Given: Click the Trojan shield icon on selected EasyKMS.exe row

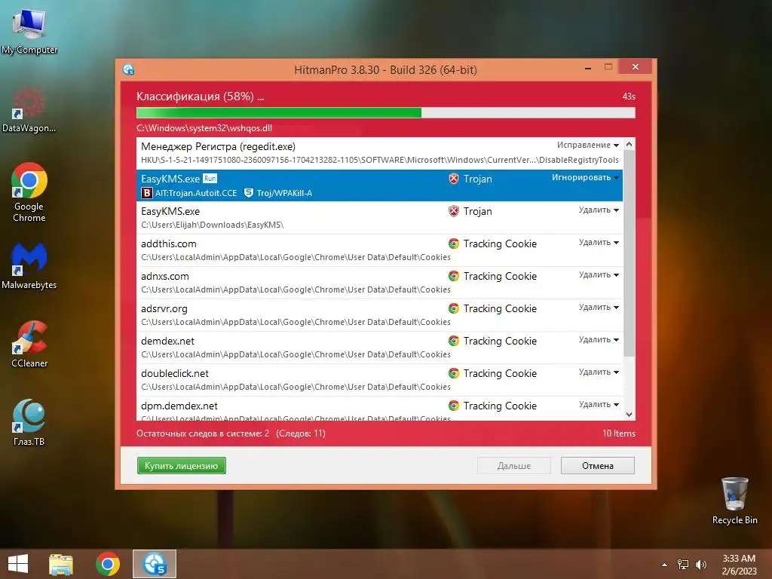Looking at the screenshot, I should click(x=454, y=179).
